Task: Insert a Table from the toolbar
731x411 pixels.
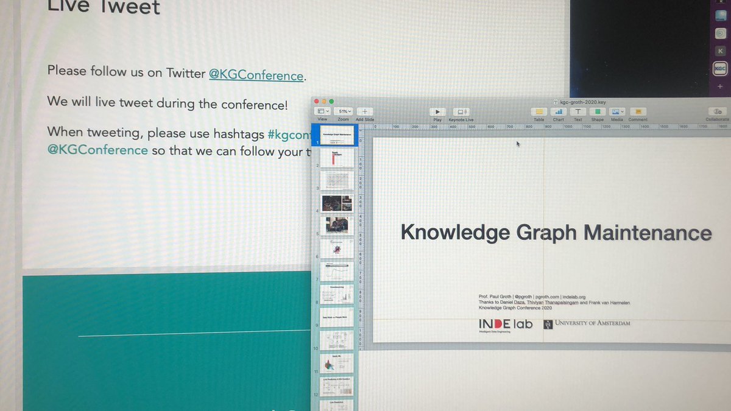Action: (x=539, y=112)
